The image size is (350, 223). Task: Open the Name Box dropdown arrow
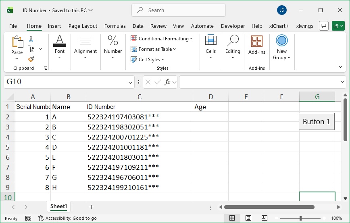[130, 83]
